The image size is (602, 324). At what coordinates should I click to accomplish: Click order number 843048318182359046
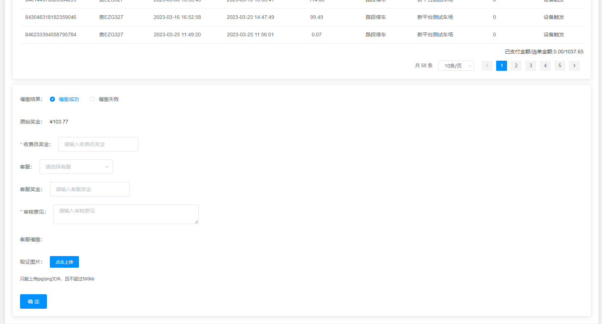pos(51,17)
